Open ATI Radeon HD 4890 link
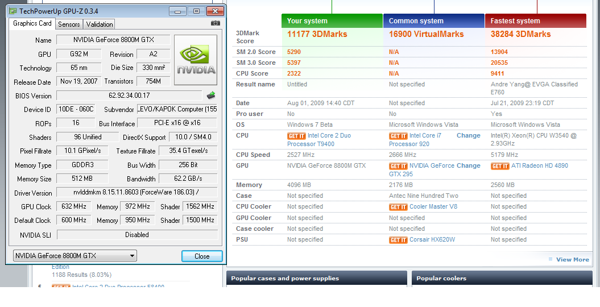600x307 pixels. [540, 165]
